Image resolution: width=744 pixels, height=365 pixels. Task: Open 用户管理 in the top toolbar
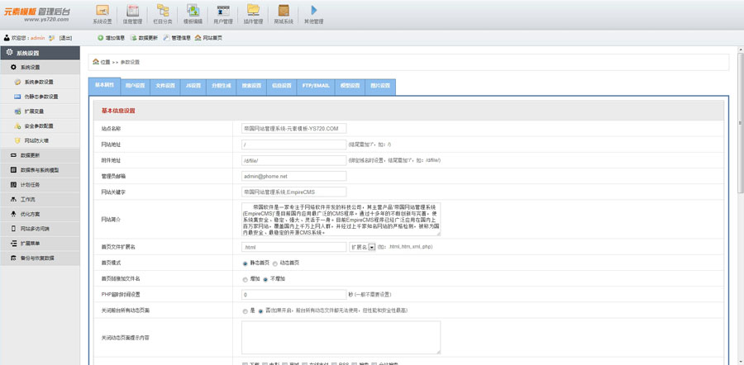tap(223, 14)
